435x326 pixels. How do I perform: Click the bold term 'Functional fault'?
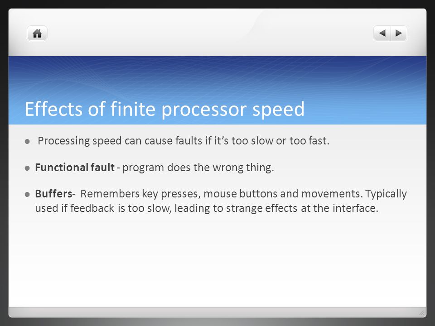tap(75, 168)
